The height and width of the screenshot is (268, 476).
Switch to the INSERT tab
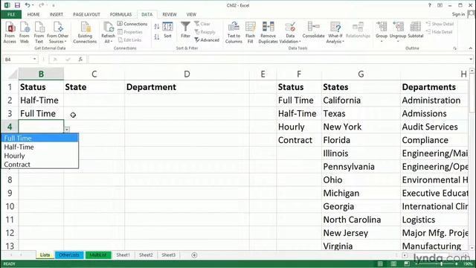pos(57,14)
